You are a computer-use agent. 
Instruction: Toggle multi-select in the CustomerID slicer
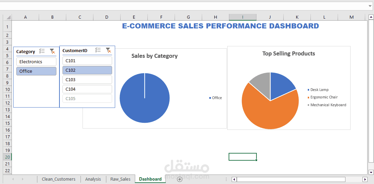[98, 50]
